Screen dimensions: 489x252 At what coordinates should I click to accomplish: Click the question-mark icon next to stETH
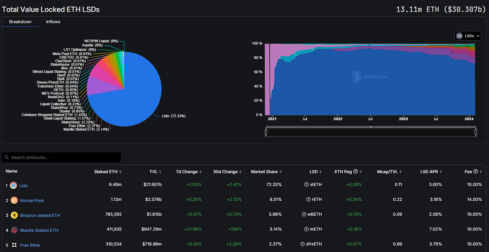click(x=306, y=185)
